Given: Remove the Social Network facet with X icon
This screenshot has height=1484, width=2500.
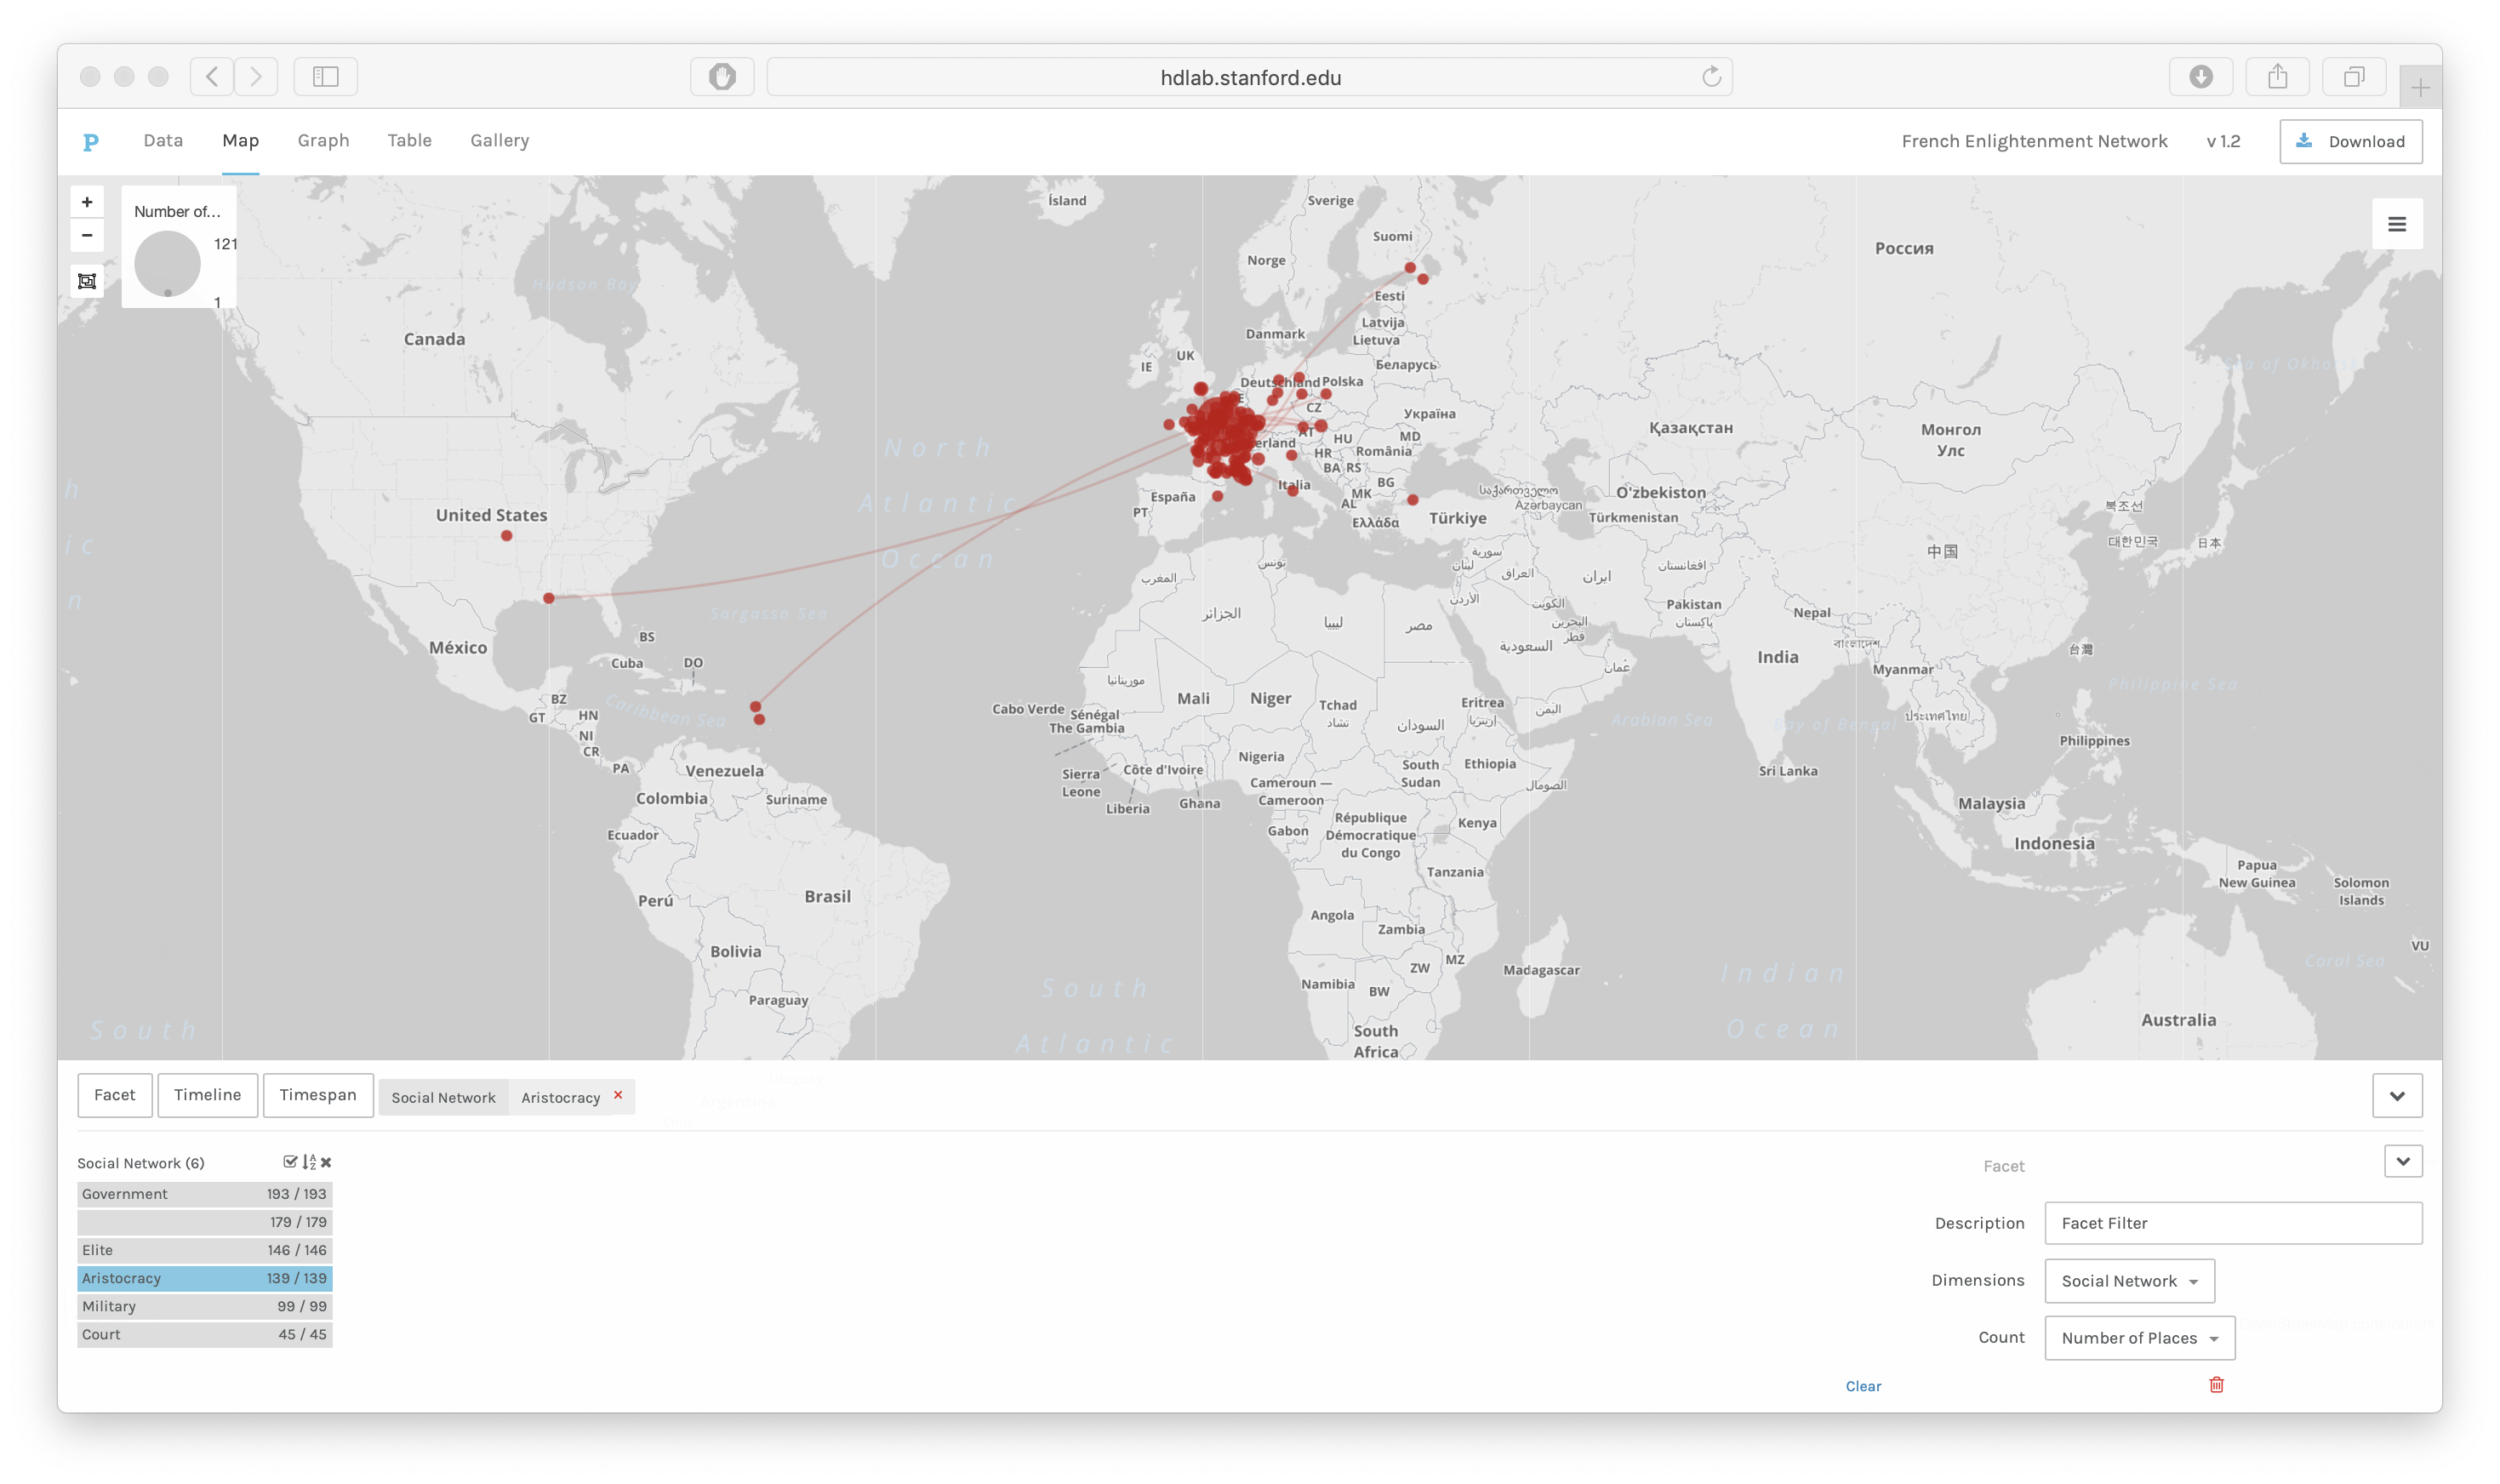Looking at the screenshot, I should click(326, 1162).
